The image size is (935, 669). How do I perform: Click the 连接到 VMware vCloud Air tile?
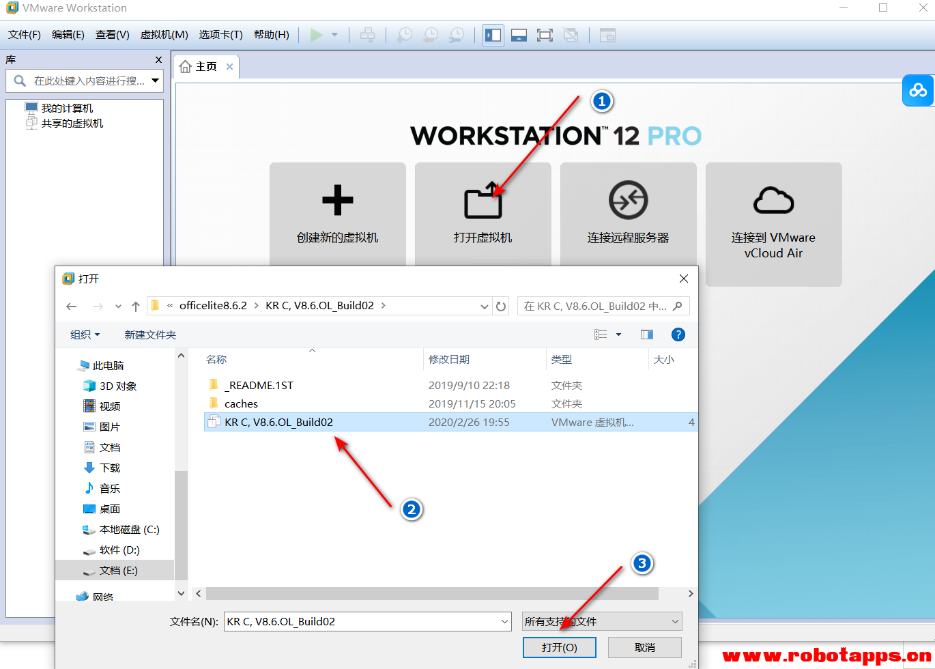(774, 224)
